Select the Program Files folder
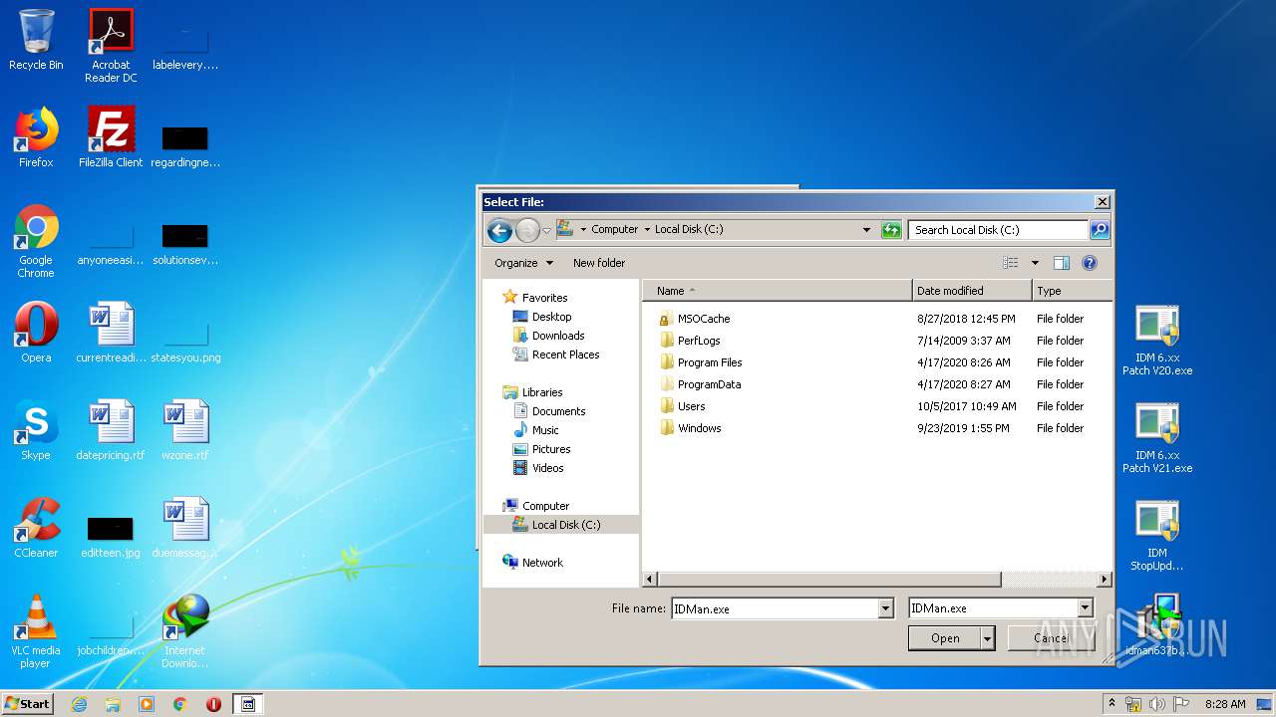This screenshot has width=1276, height=717. click(x=709, y=362)
